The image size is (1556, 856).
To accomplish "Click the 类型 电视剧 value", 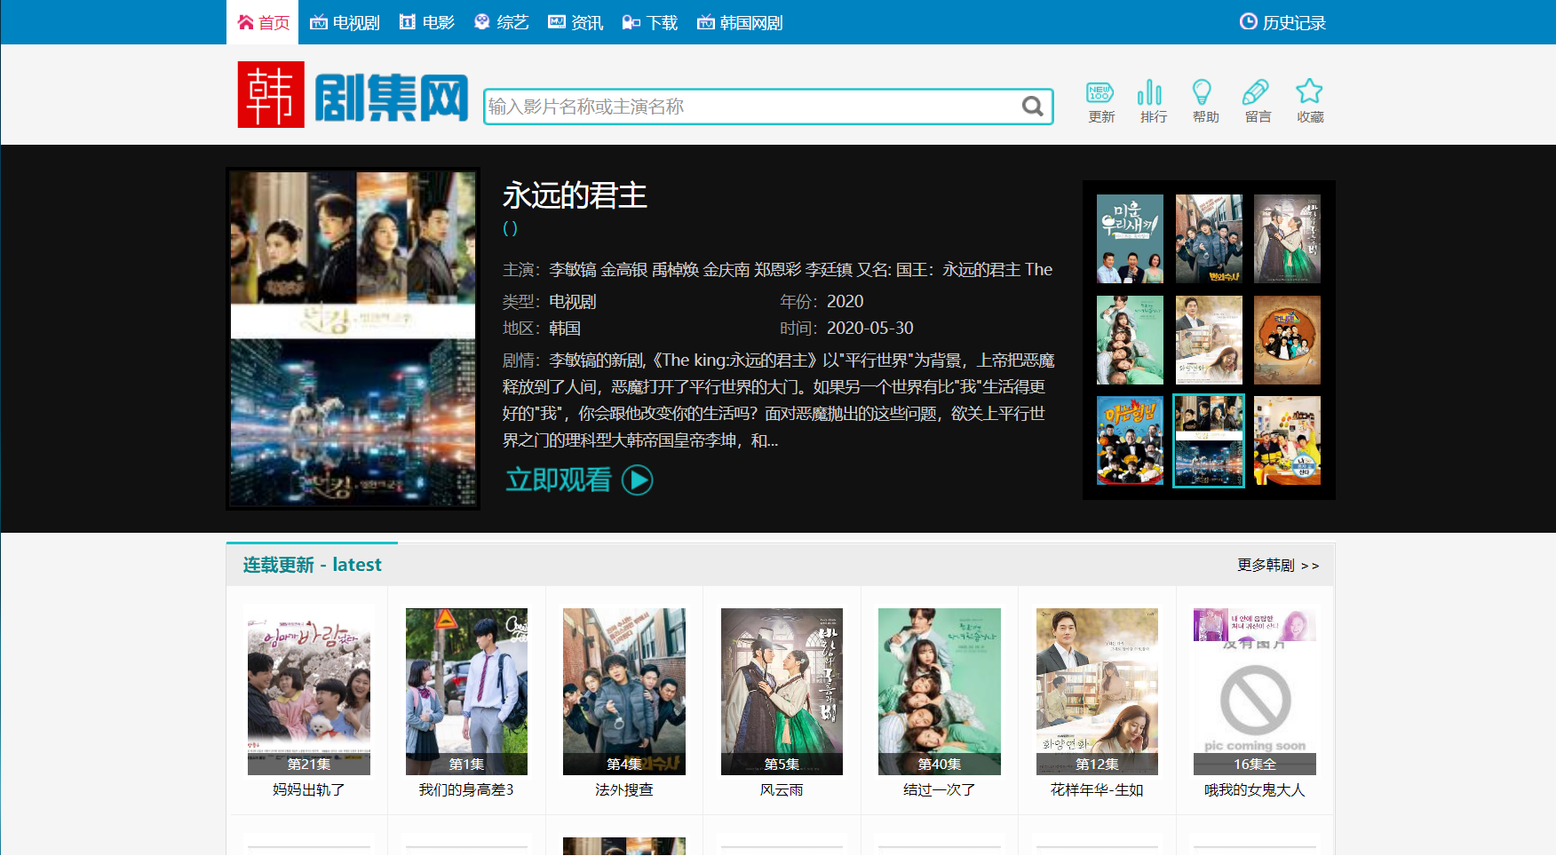I will [x=573, y=302].
